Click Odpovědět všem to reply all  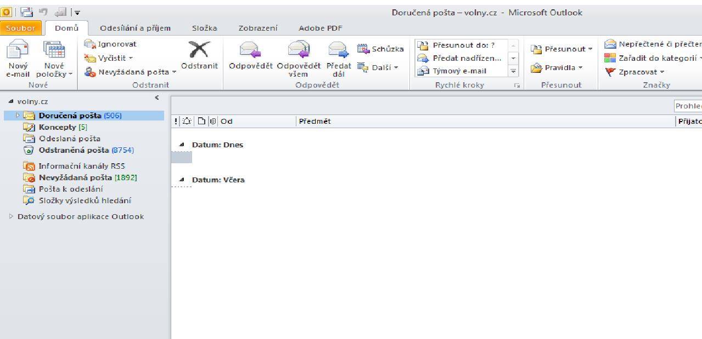[298, 59]
